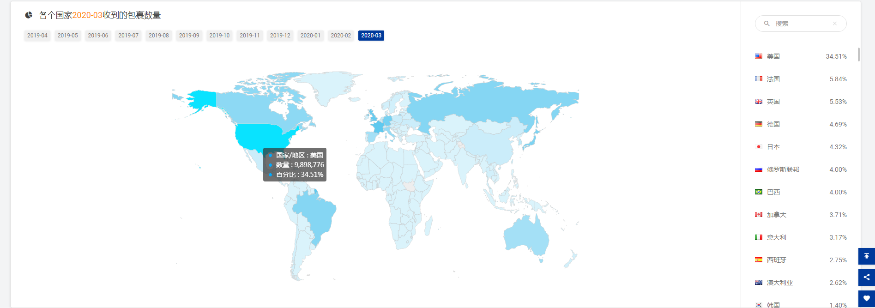
Task: Click the United States flag icon
Action: pos(758,56)
